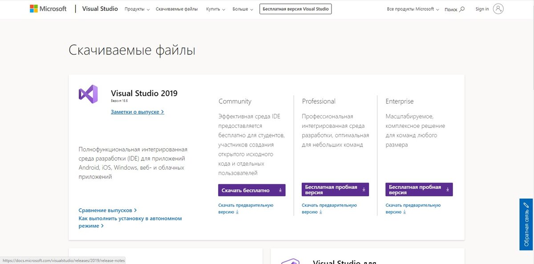Click the Visual Studio 2019 purple logo

tap(88, 94)
